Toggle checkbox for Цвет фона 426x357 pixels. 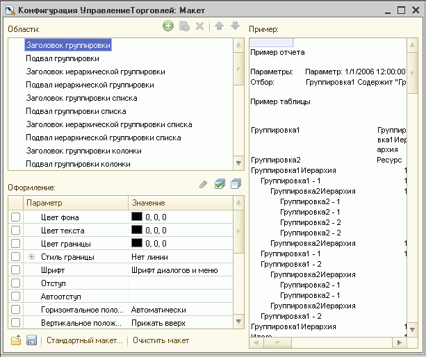15,217
